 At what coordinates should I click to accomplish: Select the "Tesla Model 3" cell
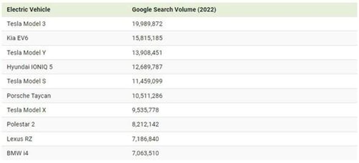[x=26, y=24]
